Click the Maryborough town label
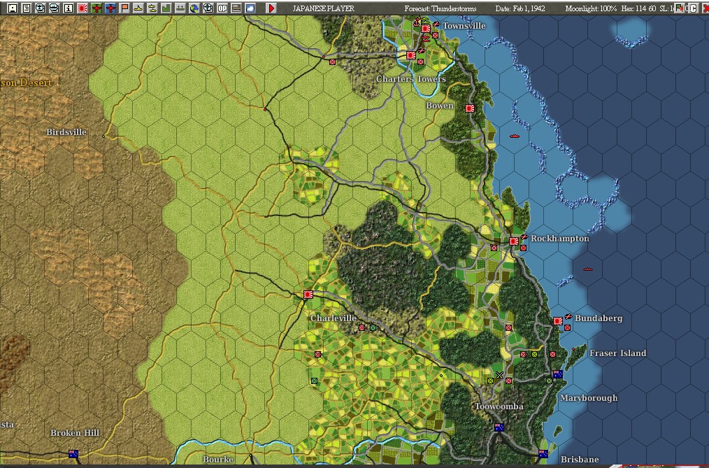Image resolution: width=709 pixels, height=468 pixels. pyautogui.click(x=589, y=398)
